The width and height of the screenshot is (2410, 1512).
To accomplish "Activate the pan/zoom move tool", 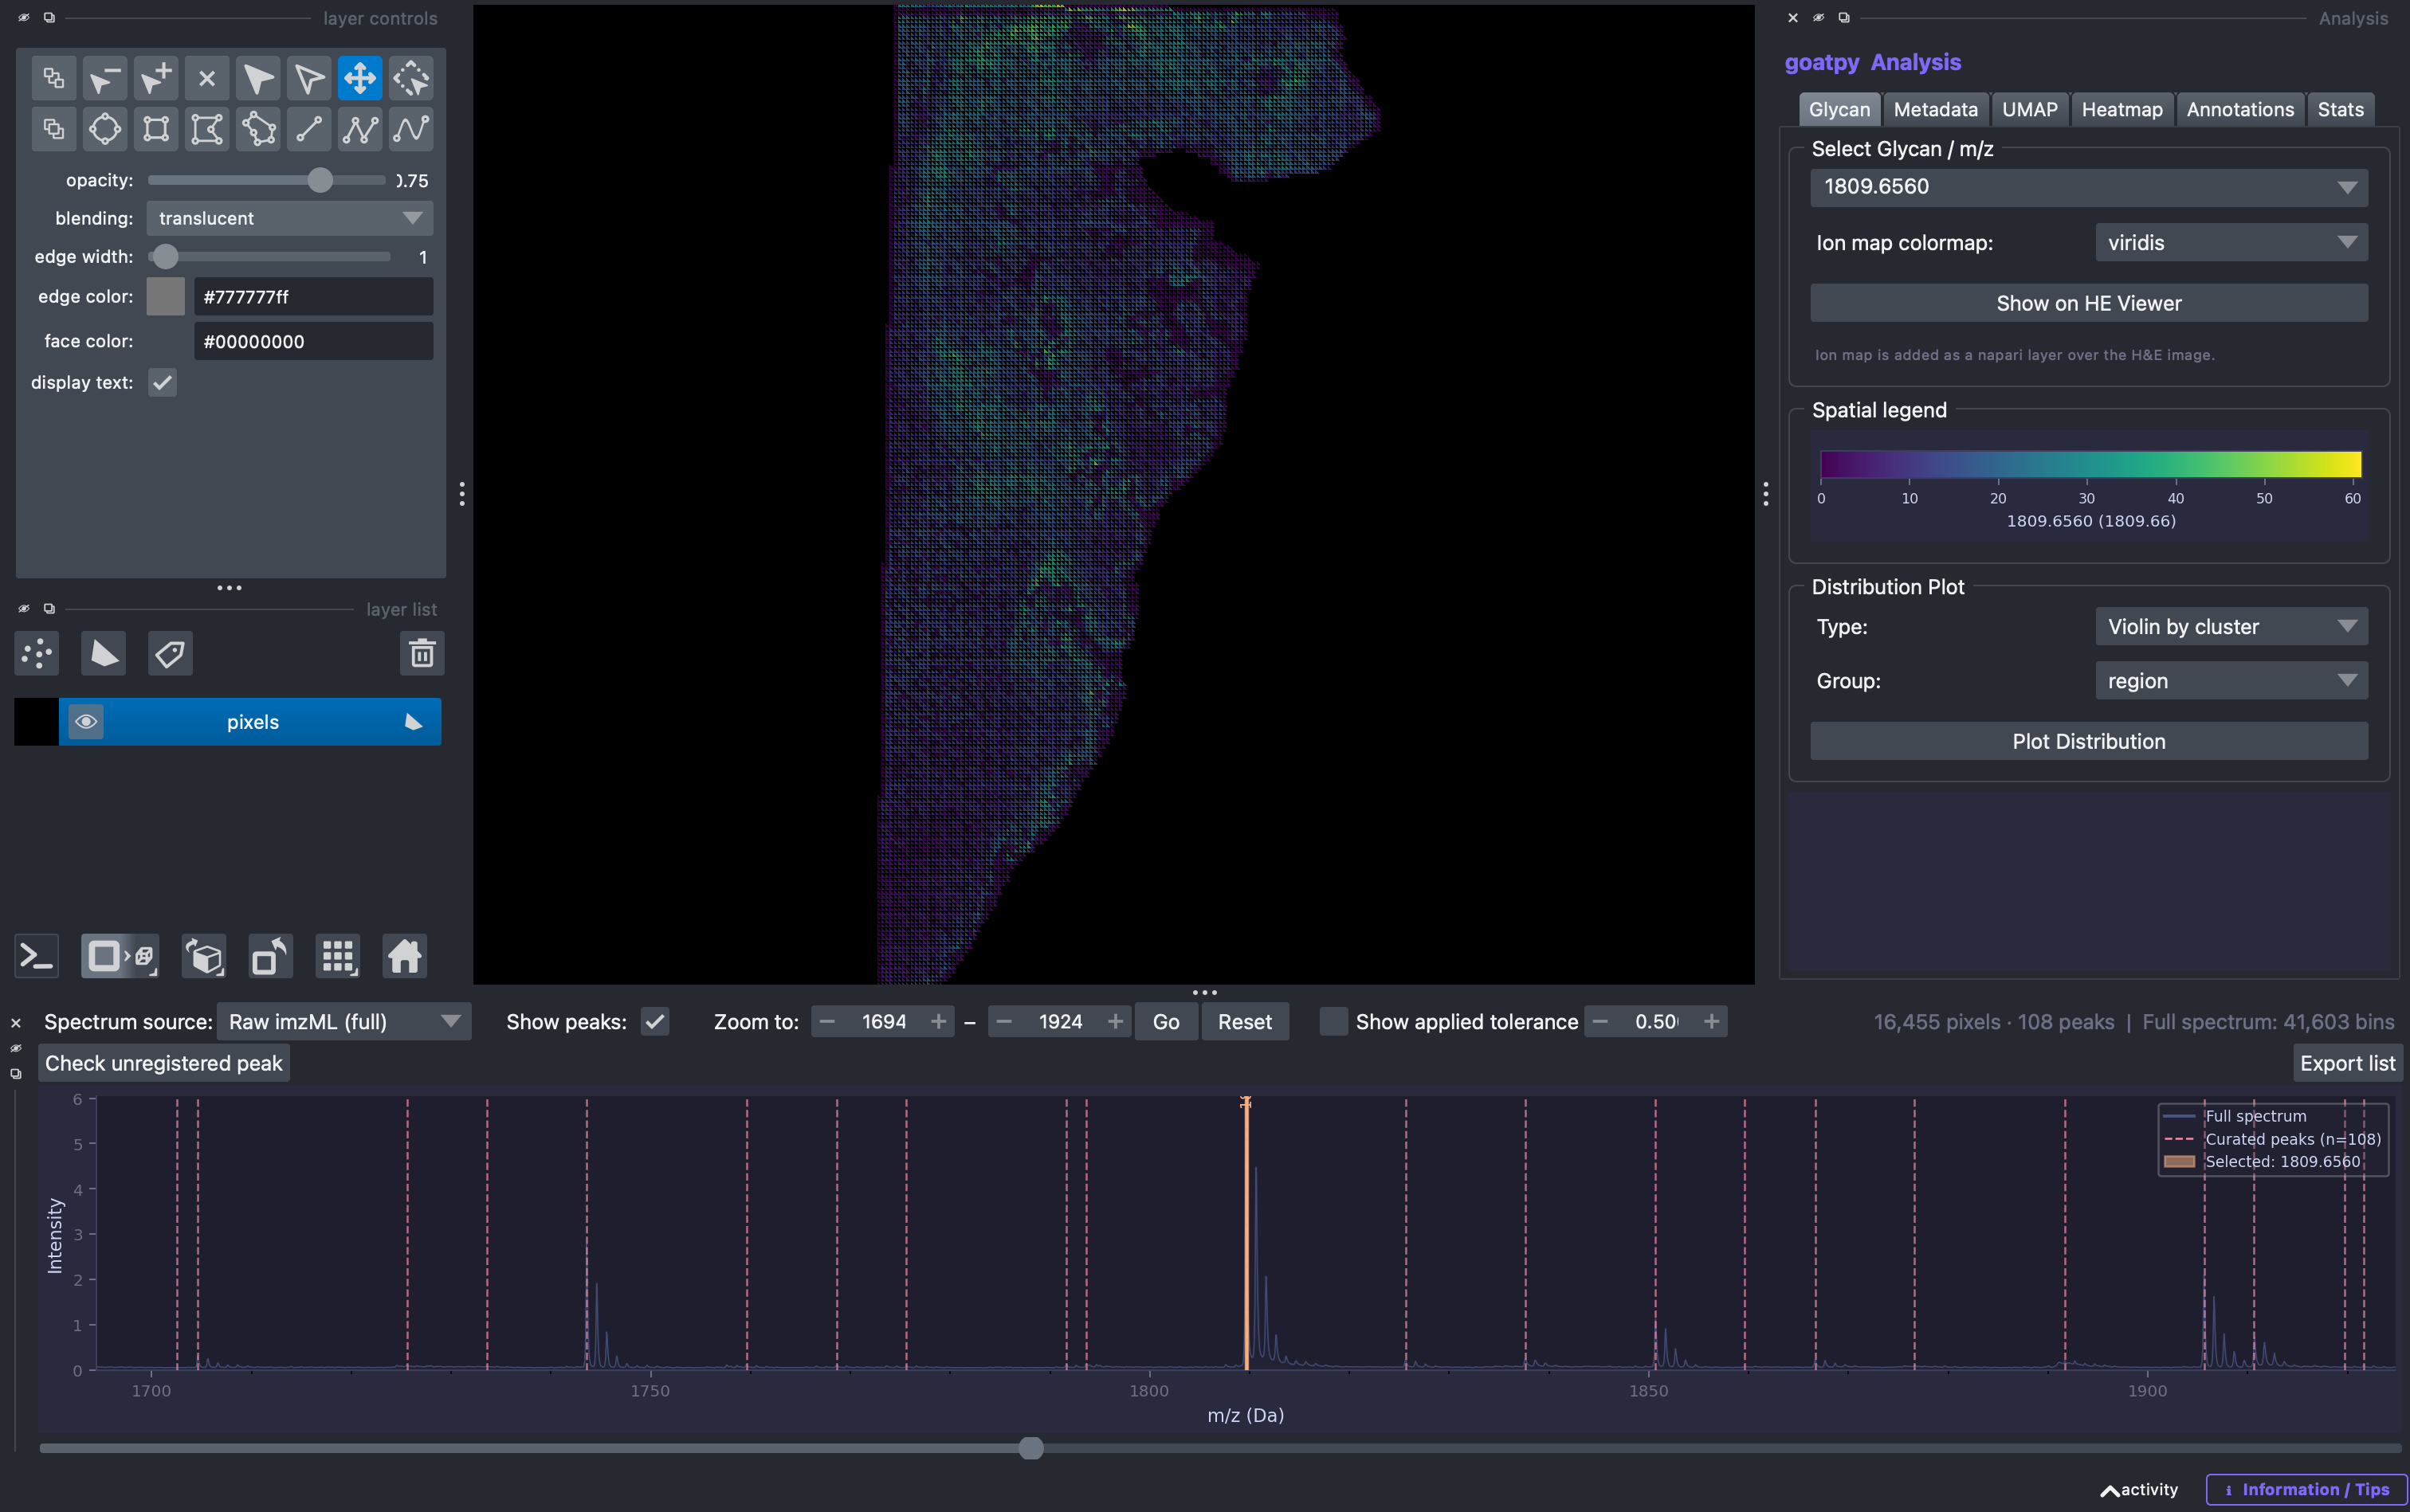I will pos(359,78).
